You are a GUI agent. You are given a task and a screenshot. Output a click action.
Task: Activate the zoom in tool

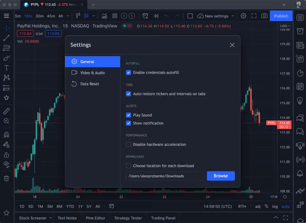tap(6, 121)
